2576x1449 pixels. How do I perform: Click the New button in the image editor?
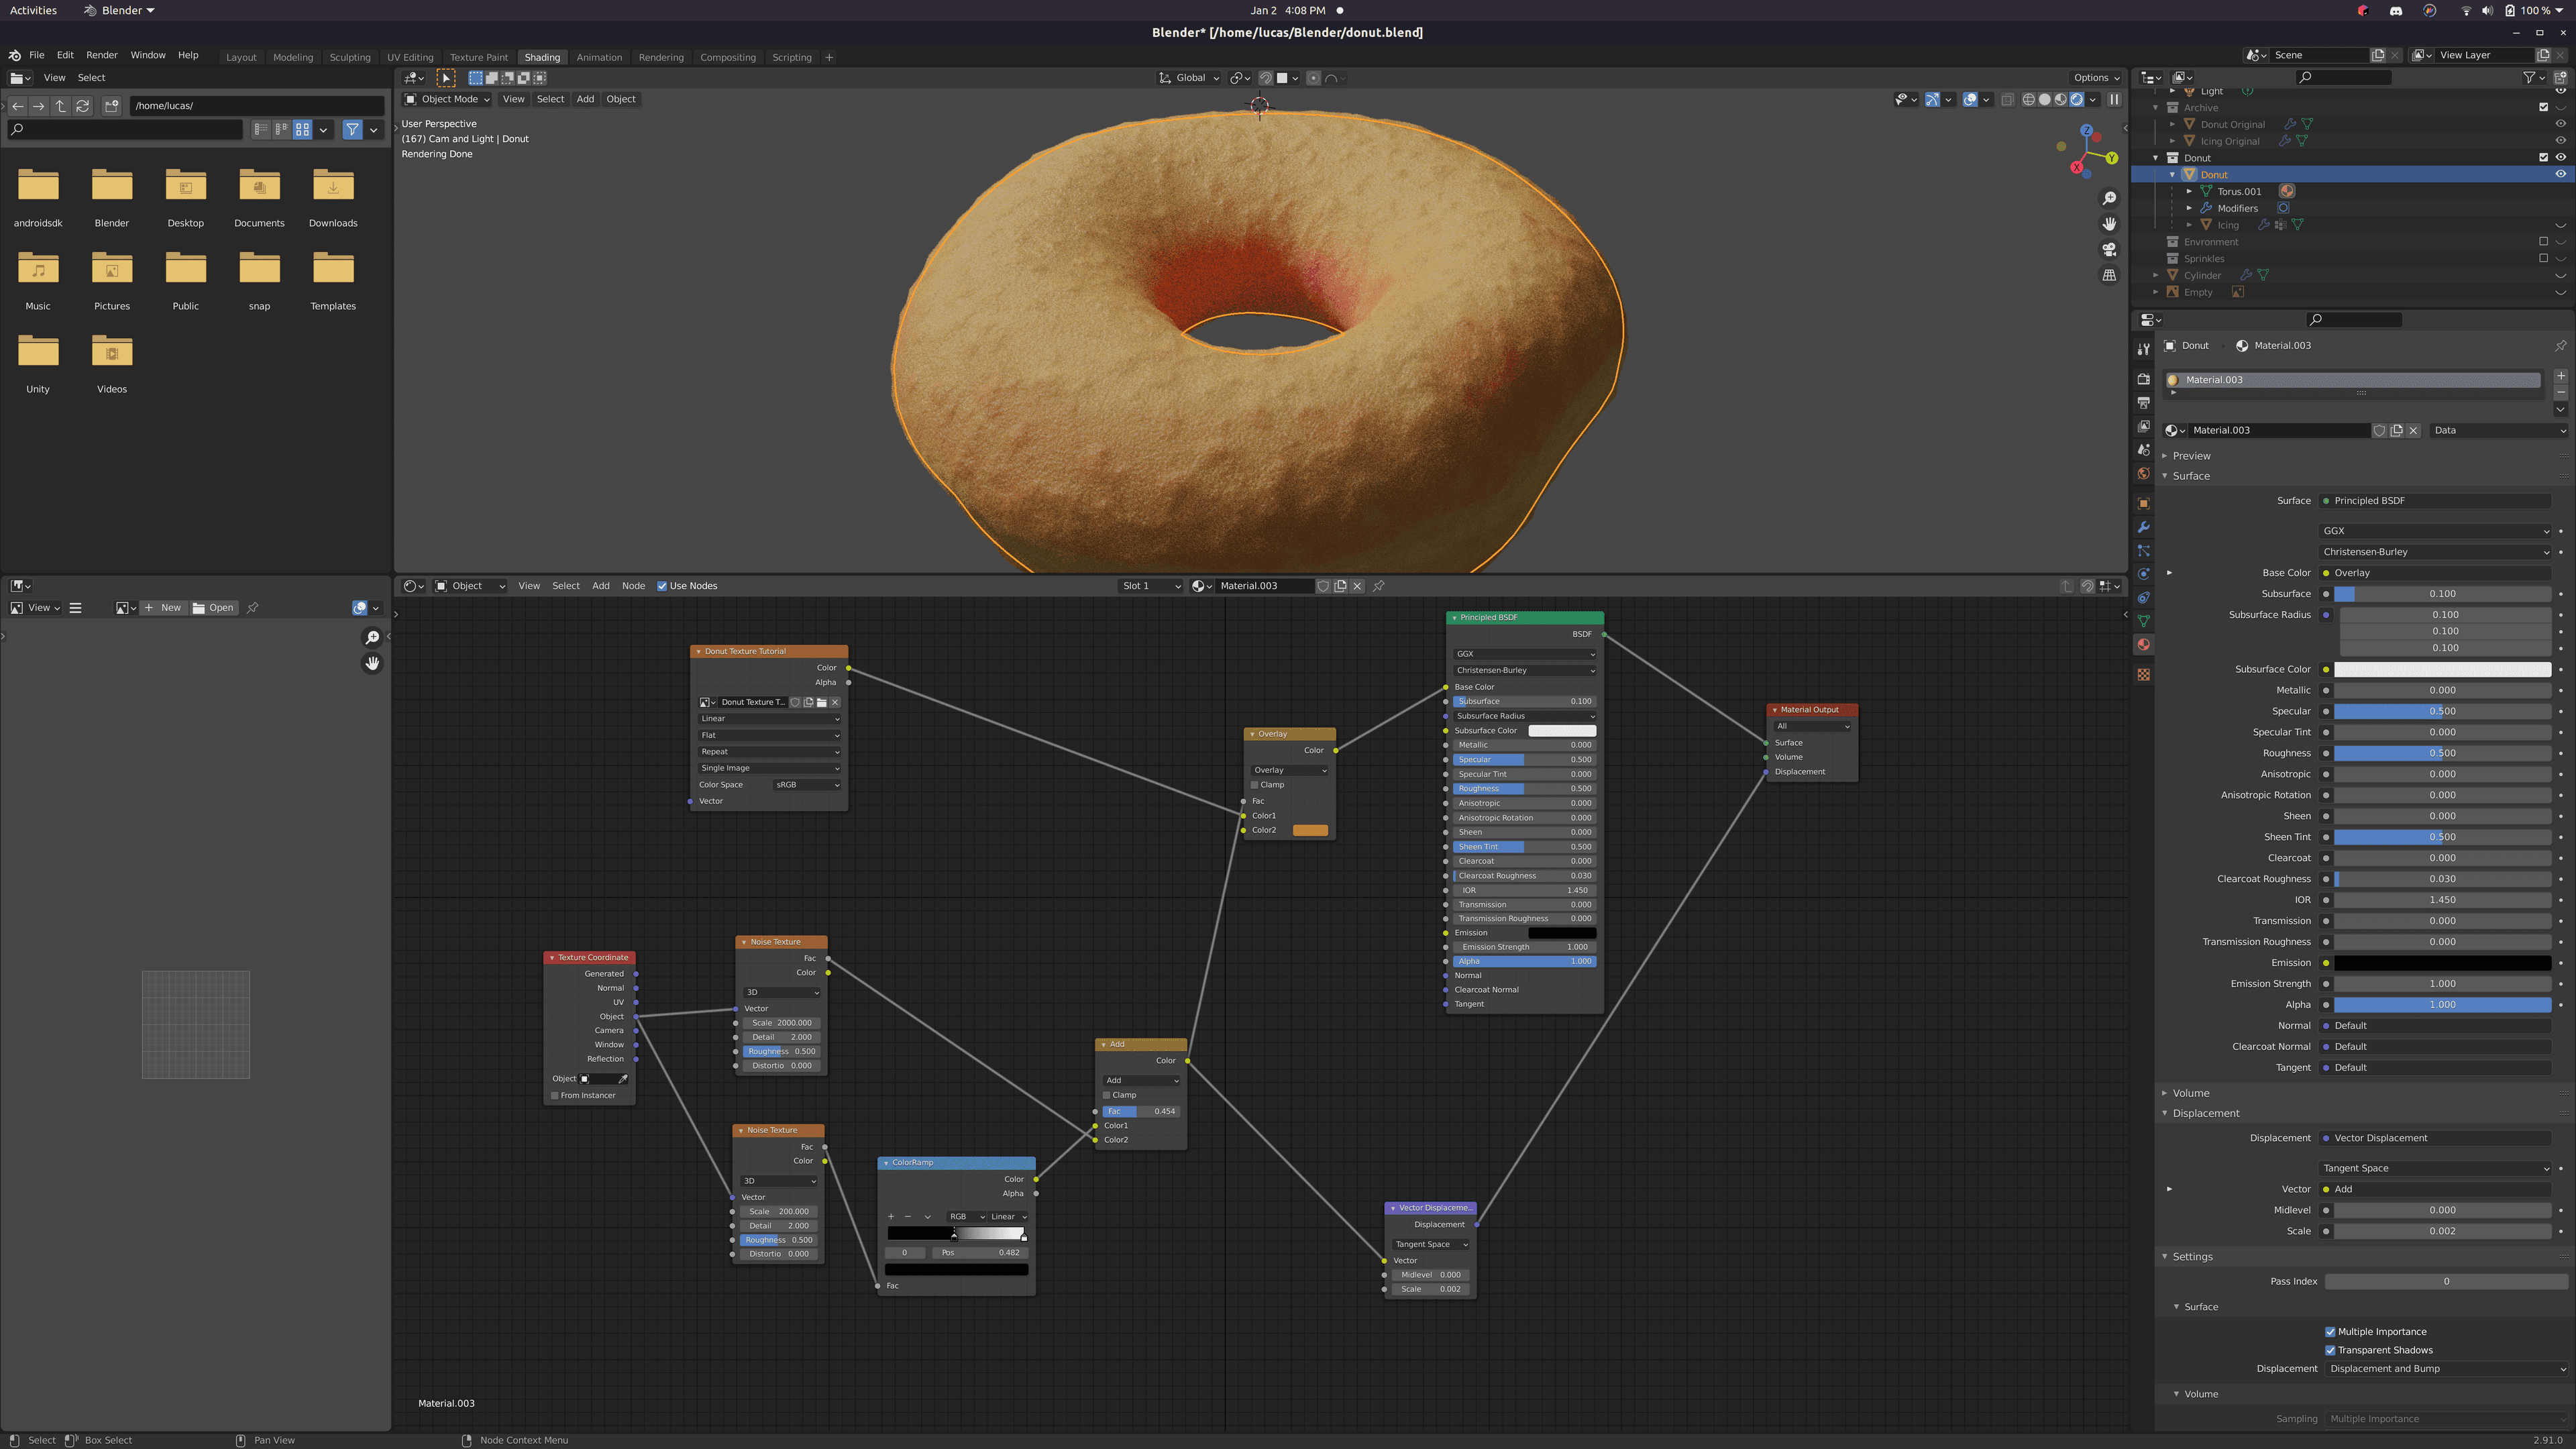click(x=163, y=607)
